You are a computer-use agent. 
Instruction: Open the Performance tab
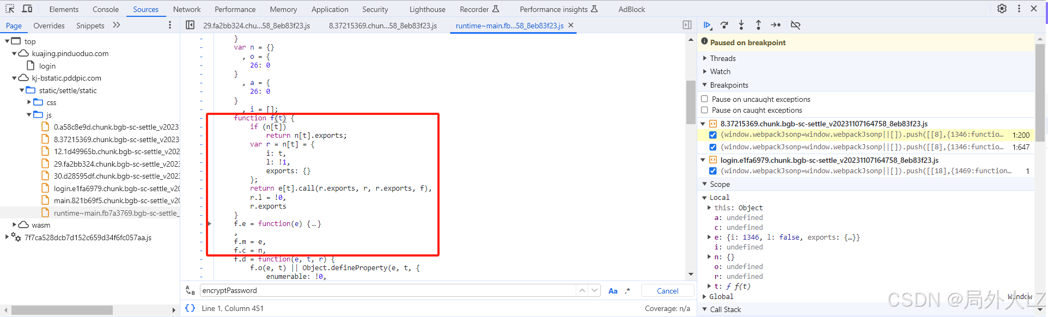coord(235,9)
